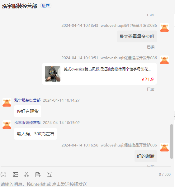Viewport: 175px width, 187px height.
Task: Focus the message input field
Action: [85, 184]
